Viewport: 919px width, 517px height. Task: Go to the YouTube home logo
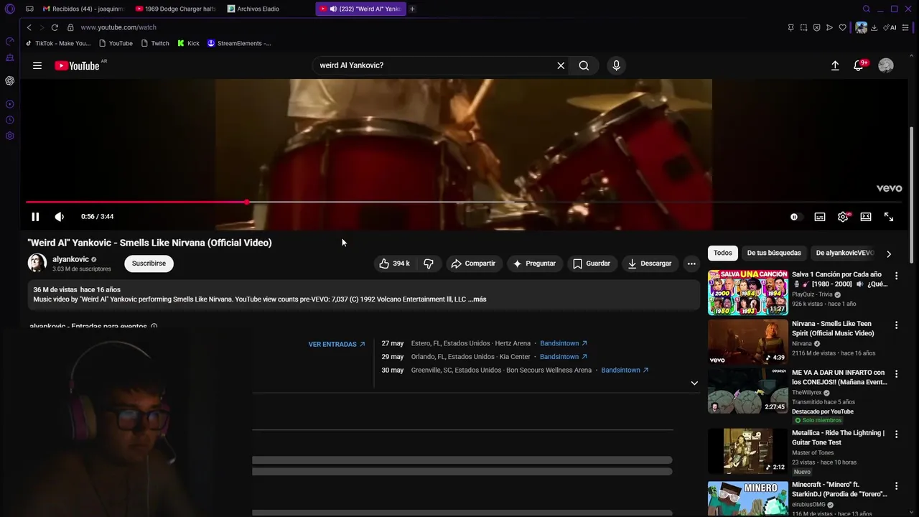point(77,65)
